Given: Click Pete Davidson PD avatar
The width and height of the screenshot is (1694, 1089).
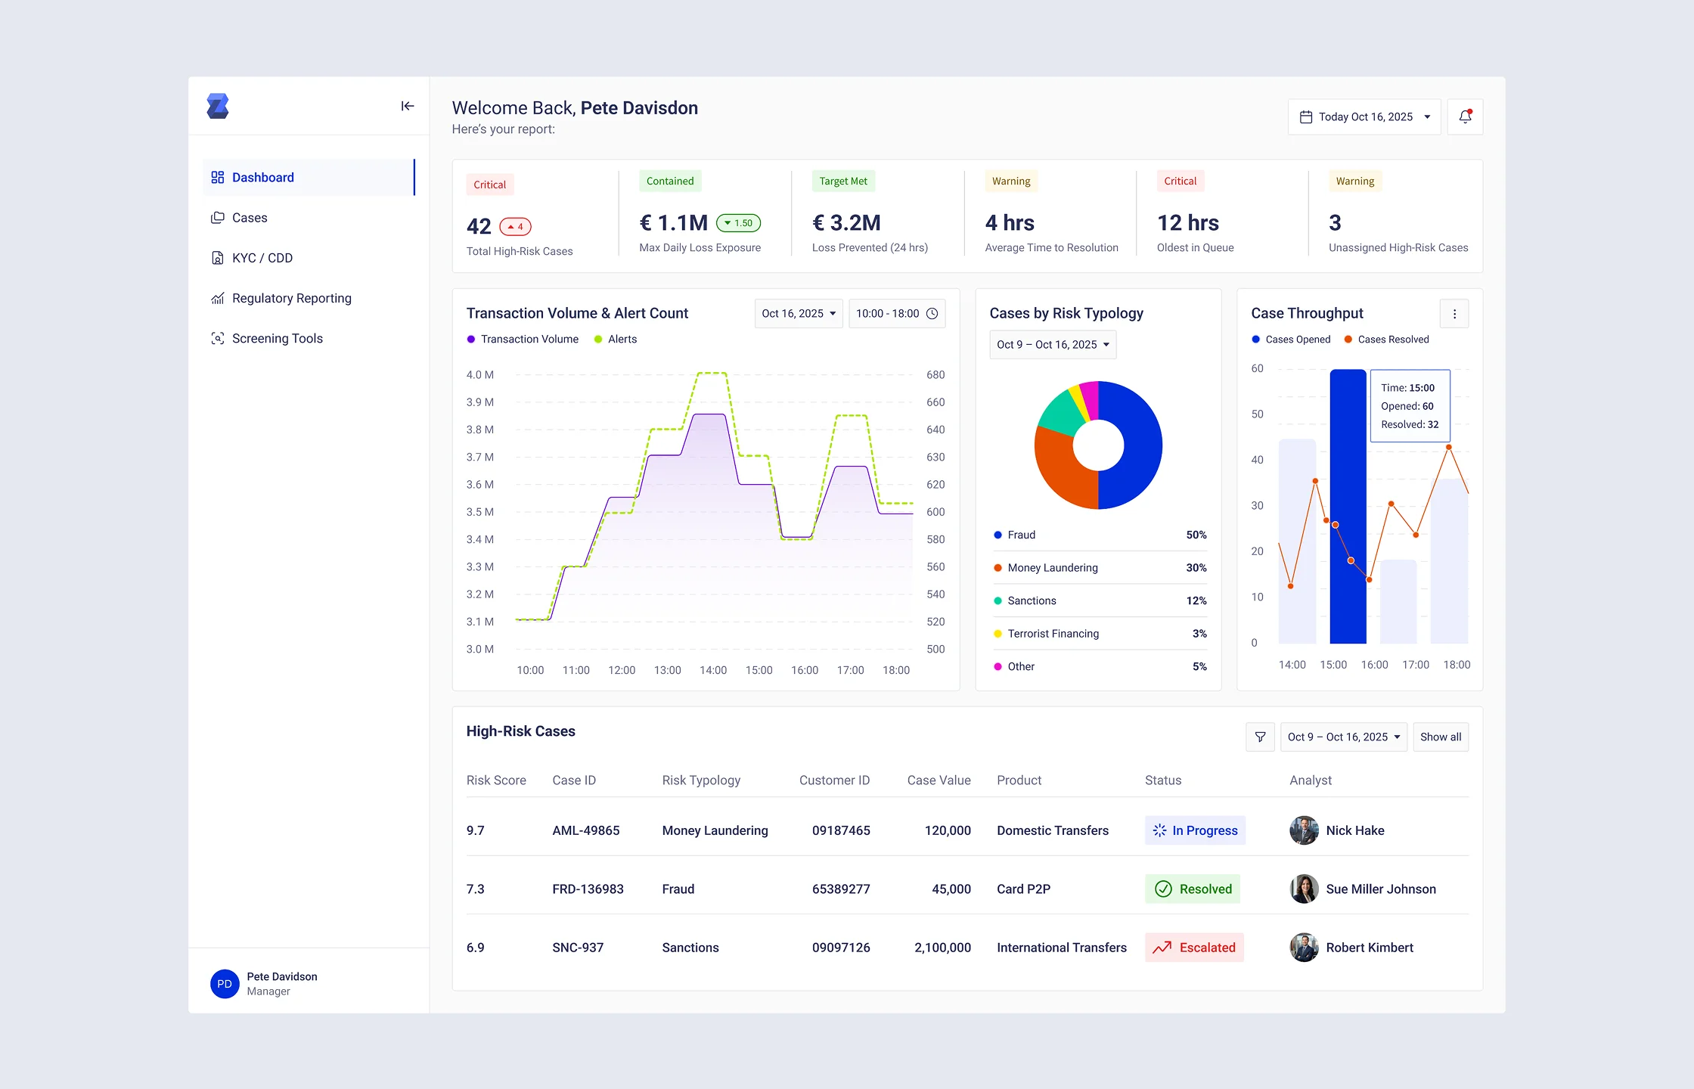Looking at the screenshot, I should point(225,983).
